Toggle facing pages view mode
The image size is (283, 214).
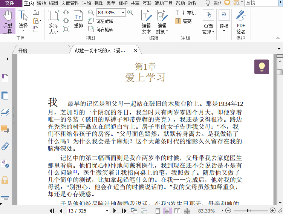[x=177, y=211]
